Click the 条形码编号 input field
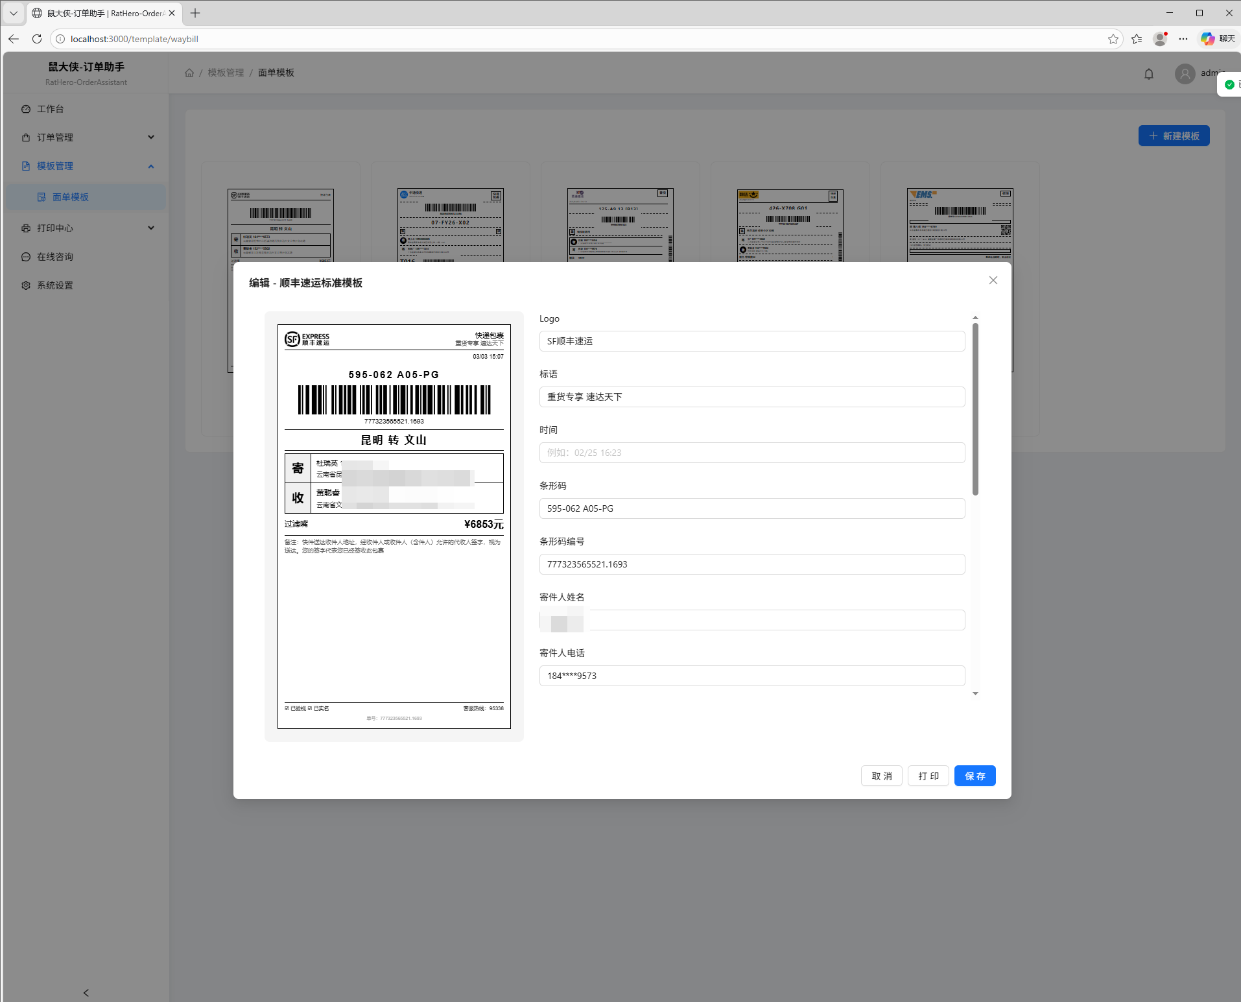The width and height of the screenshot is (1241, 1002). (751, 564)
